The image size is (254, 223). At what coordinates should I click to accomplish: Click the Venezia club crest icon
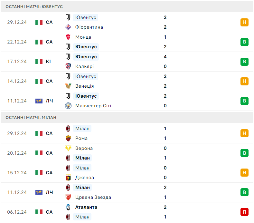[68, 86]
